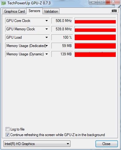Select the Sensors tab

34,11
